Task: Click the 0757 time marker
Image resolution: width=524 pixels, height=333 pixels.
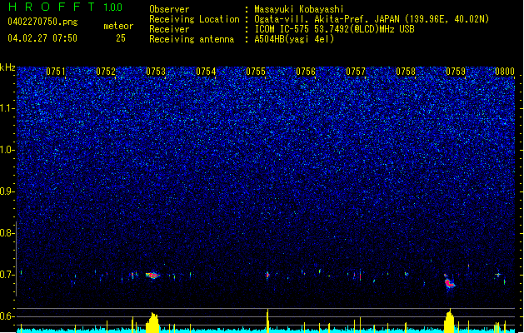Action: pos(356,72)
